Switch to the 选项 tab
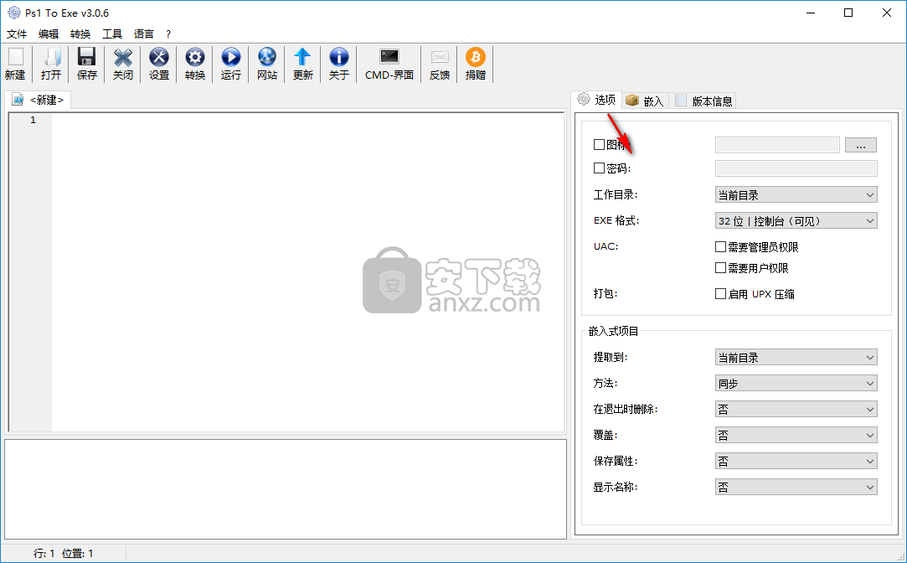This screenshot has height=563, width=907. [x=596, y=100]
